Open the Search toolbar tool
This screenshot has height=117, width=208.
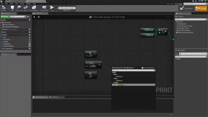pos(26,8)
